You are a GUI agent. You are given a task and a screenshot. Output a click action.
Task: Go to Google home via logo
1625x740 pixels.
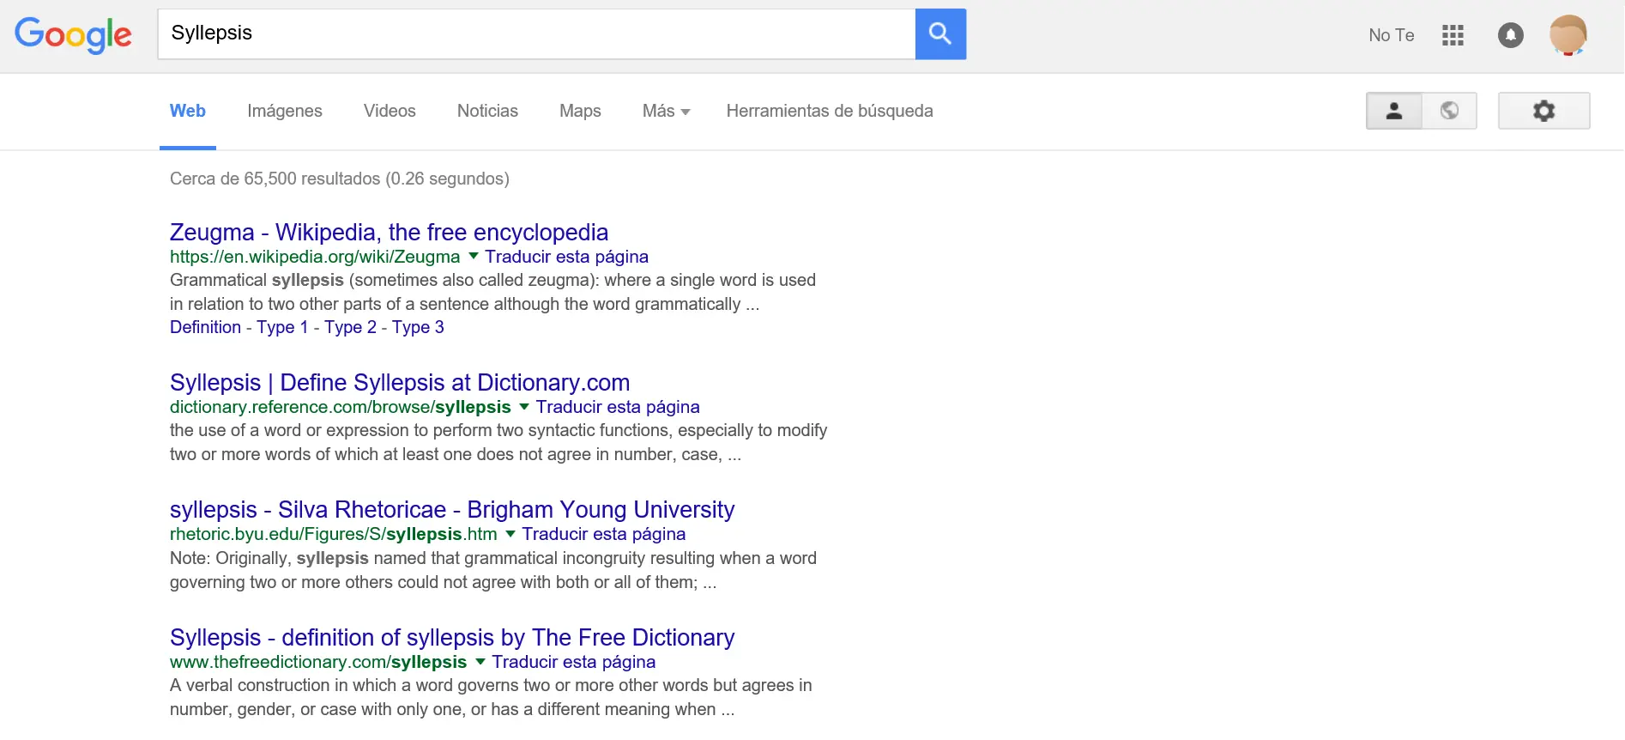(x=73, y=35)
